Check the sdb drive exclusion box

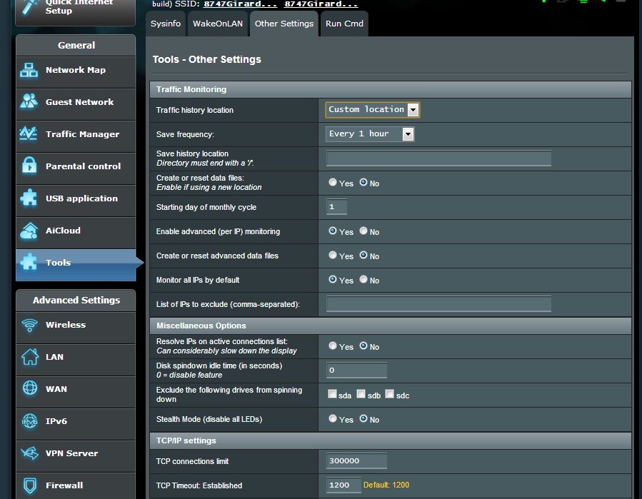(x=361, y=394)
